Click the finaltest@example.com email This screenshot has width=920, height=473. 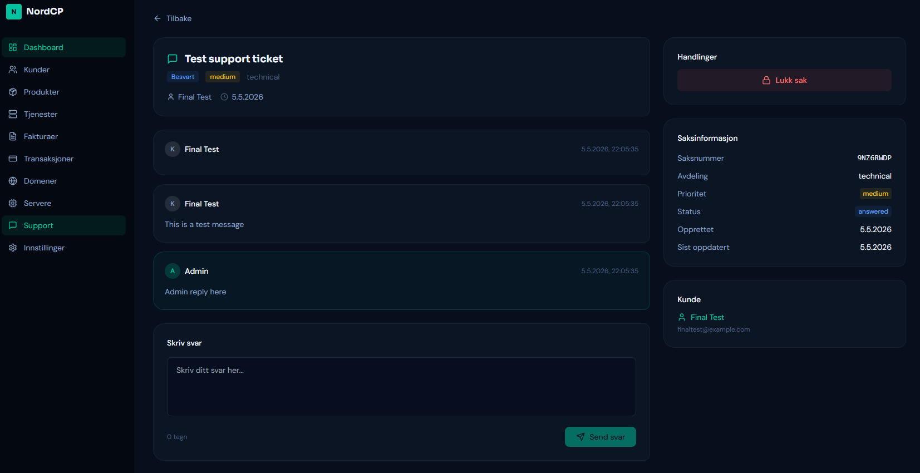pos(714,329)
